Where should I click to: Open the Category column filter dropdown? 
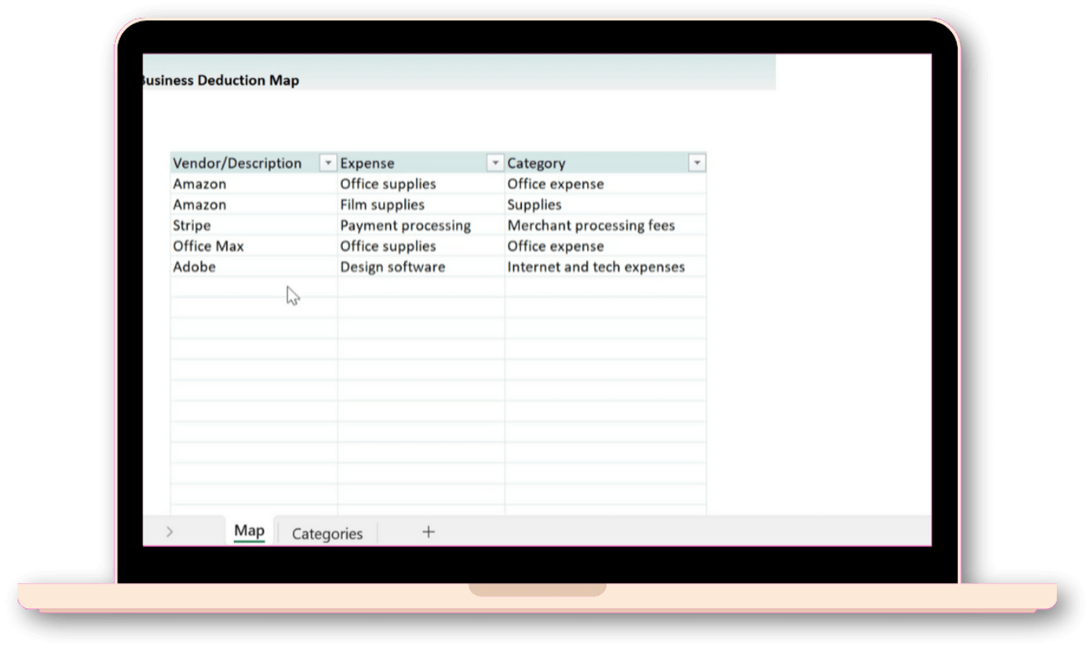tap(696, 163)
